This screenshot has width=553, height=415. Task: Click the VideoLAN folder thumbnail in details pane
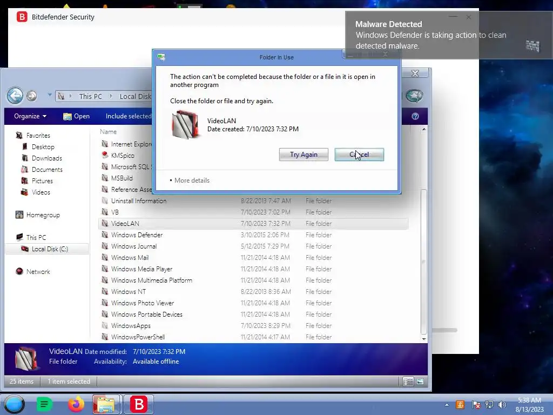[x=26, y=358]
